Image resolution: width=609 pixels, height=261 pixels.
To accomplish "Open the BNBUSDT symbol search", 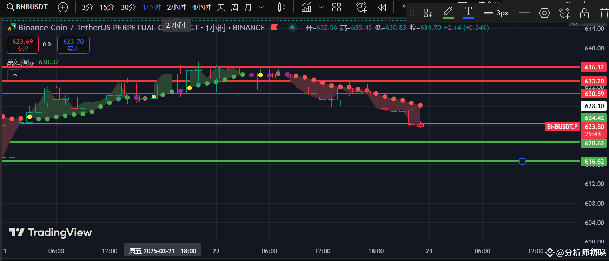I will click(x=27, y=7).
